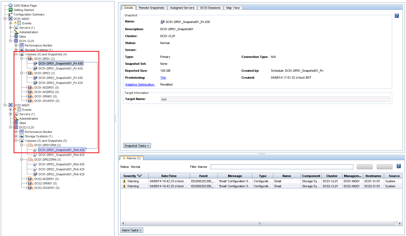The width and height of the screenshot is (406, 236).
Task: Switch to the Remote Snapshots tab
Action: point(151,8)
